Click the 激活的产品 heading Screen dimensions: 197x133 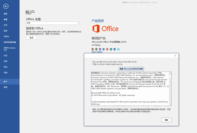coord(98,38)
